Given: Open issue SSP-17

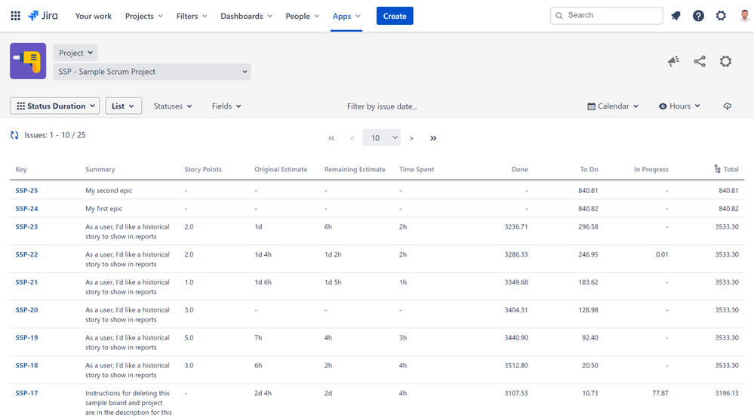Looking at the screenshot, I should tap(26, 394).
